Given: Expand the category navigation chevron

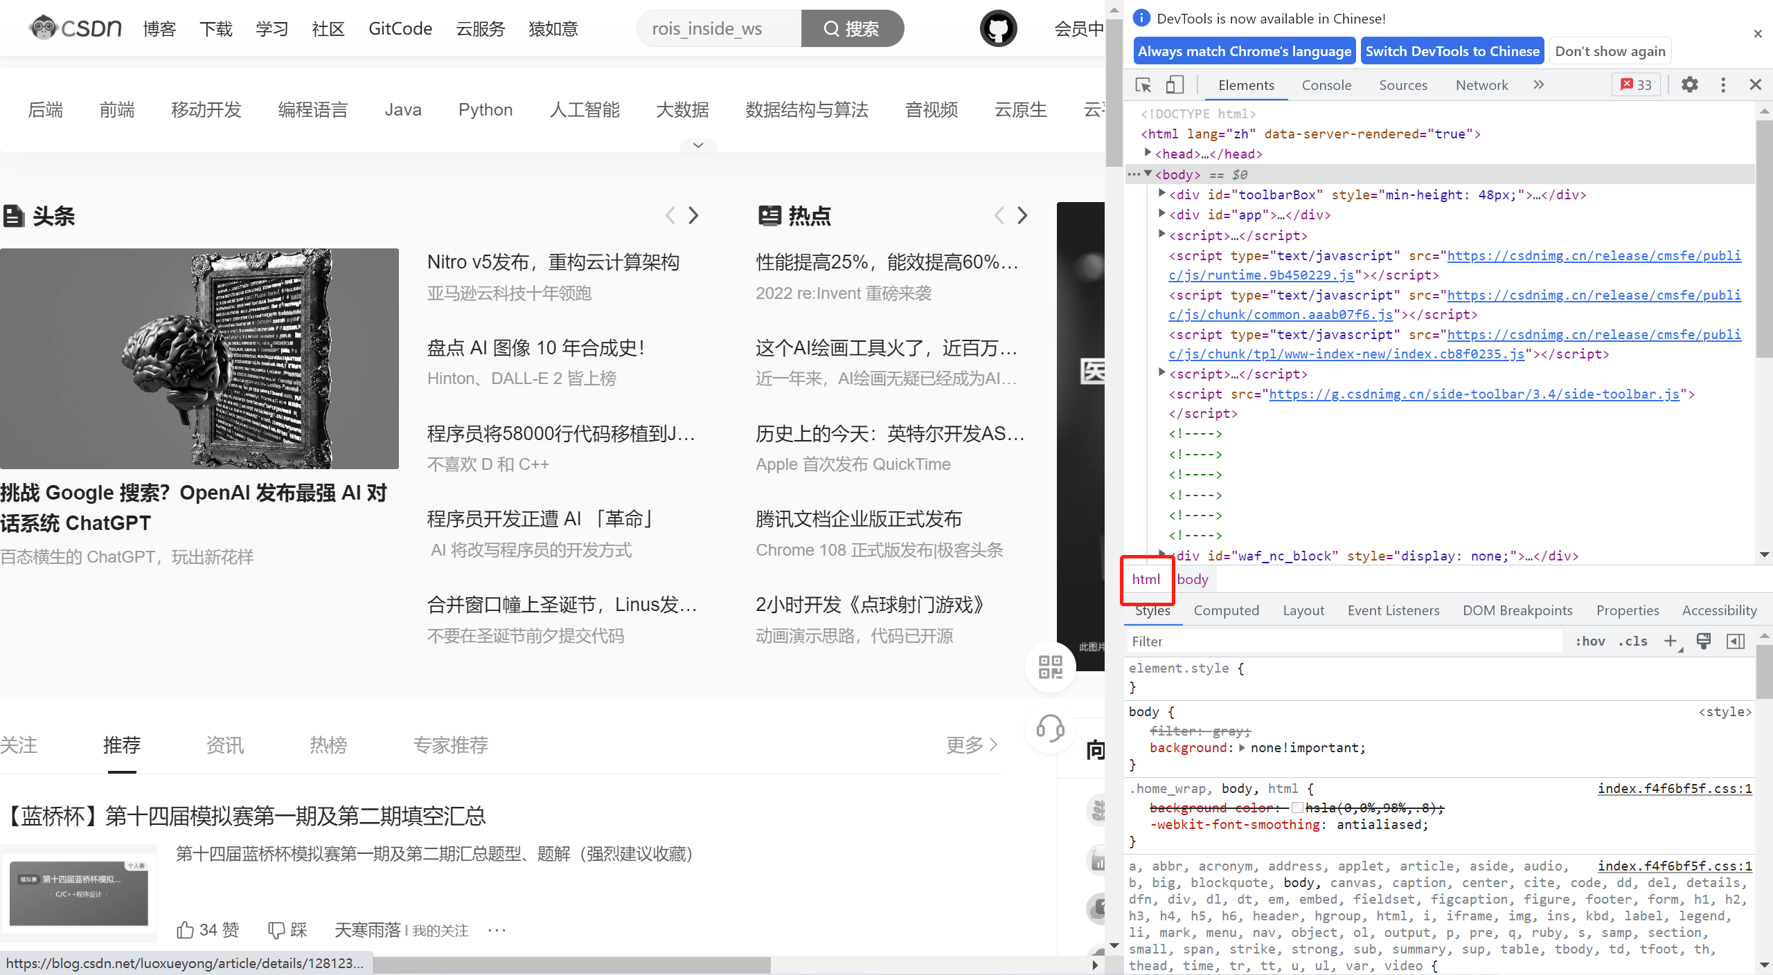Looking at the screenshot, I should click(698, 145).
